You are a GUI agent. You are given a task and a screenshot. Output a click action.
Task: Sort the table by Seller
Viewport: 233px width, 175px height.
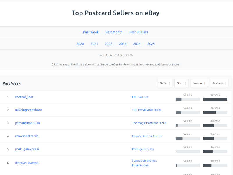165,83
